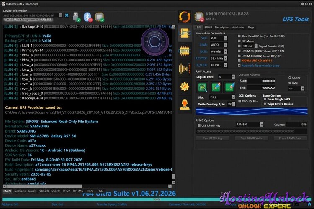Image resolution: width=314 pixels, height=209 pixels.
Task: Open the VCC voltage dropdown
Action: point(226,38)
